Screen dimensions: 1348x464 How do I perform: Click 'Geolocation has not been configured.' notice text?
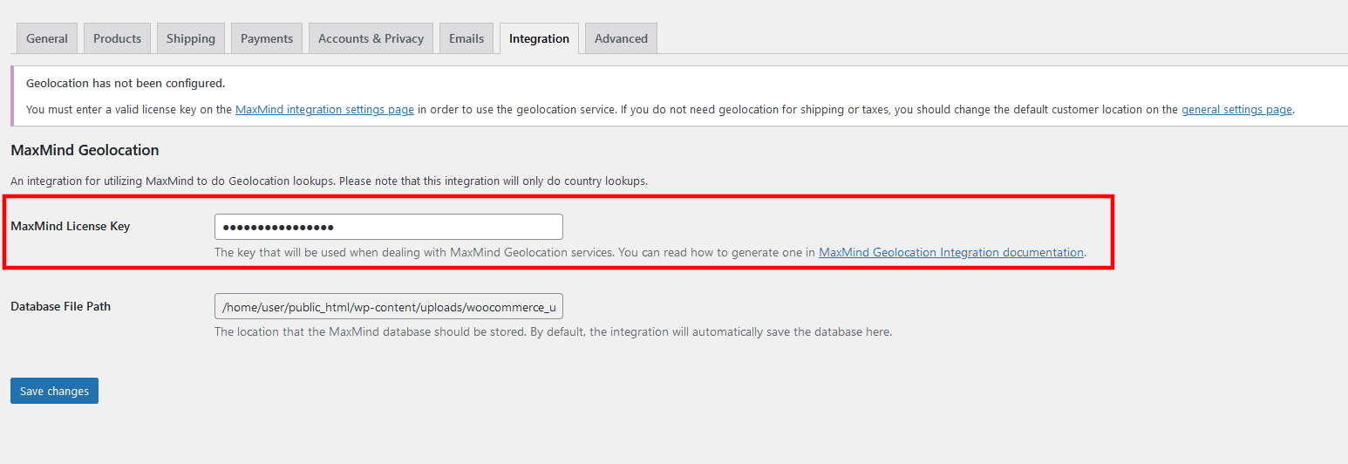[x=126, y=84]
